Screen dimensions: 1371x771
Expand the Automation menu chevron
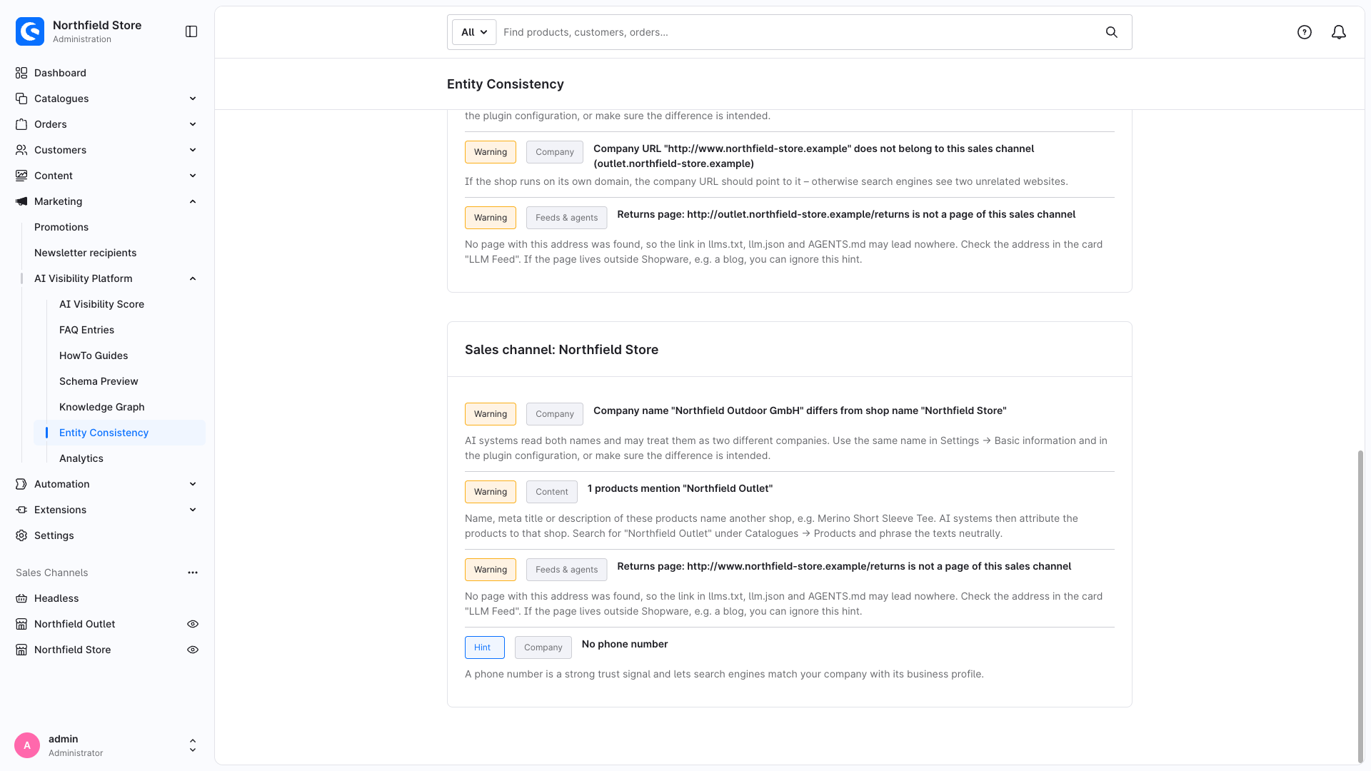(193, 484)
